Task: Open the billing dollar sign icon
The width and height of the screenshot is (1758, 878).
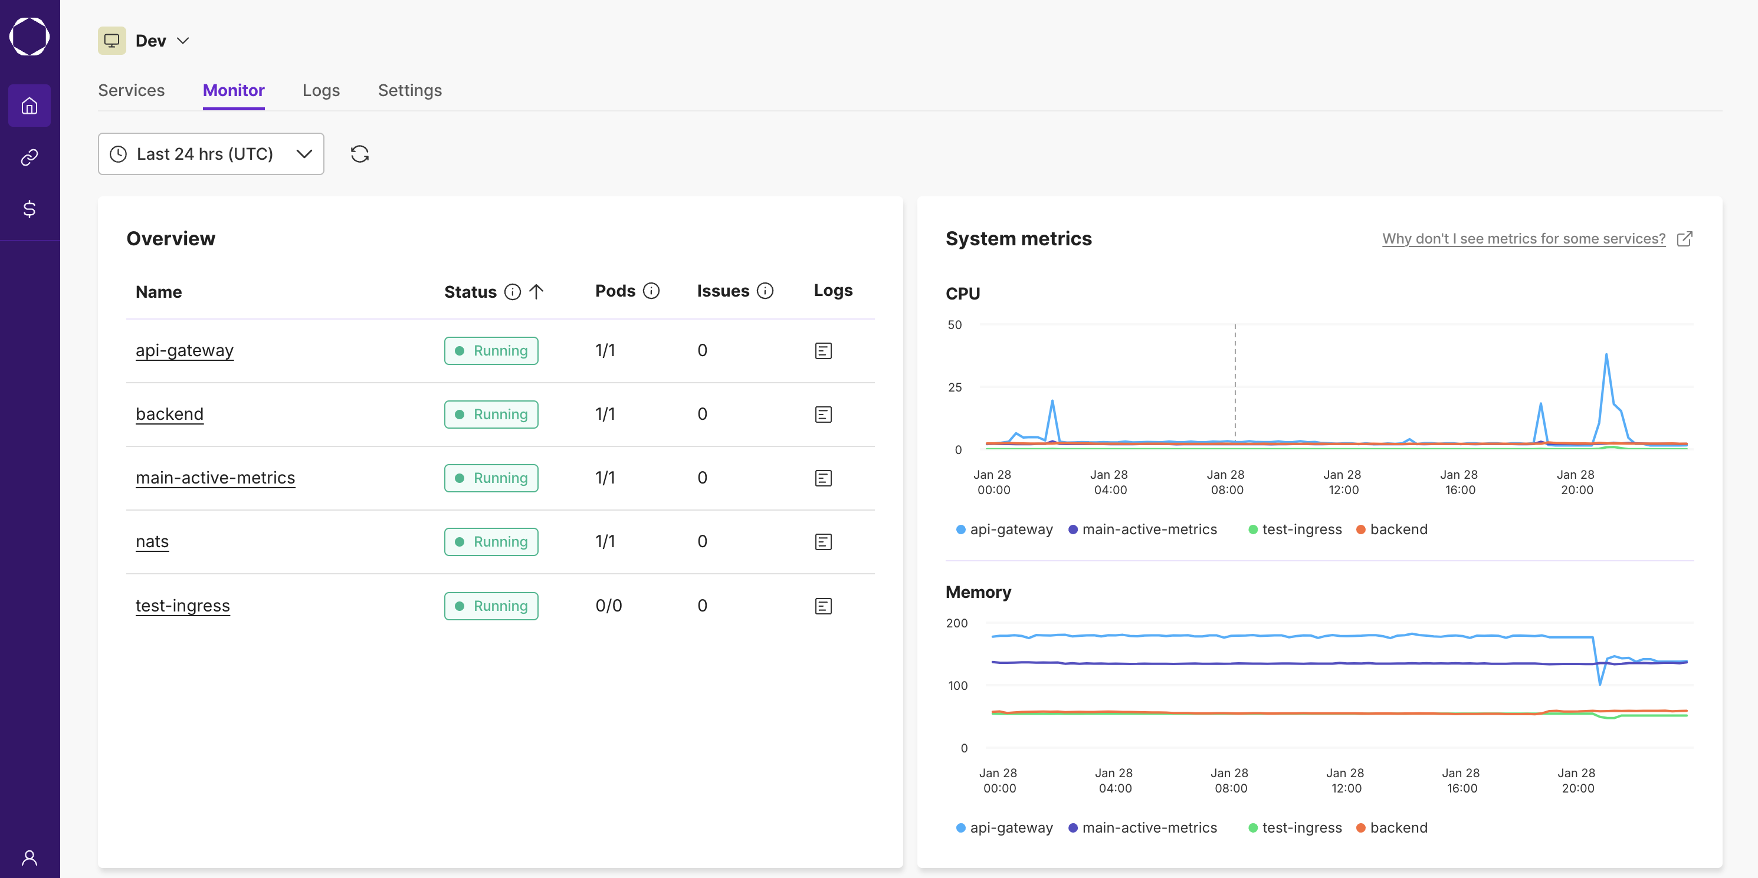Action: pos(29,209)
